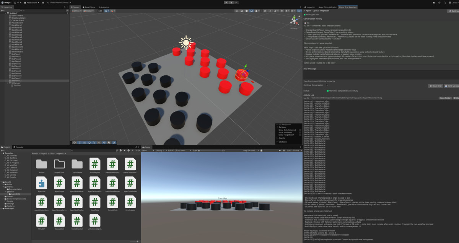Click the package manager icon in top bar

(43, 2)
